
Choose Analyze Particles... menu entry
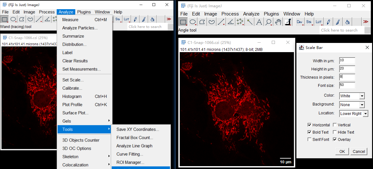(84, 28)
